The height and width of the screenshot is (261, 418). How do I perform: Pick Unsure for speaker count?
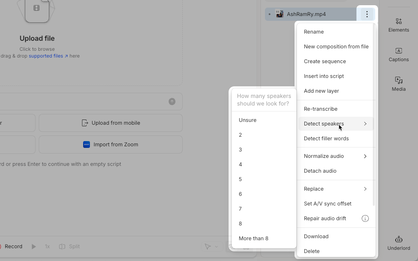tap(247, 120)
